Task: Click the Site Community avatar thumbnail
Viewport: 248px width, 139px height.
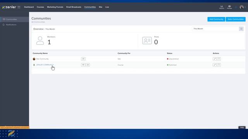Action: coord(34,59)
